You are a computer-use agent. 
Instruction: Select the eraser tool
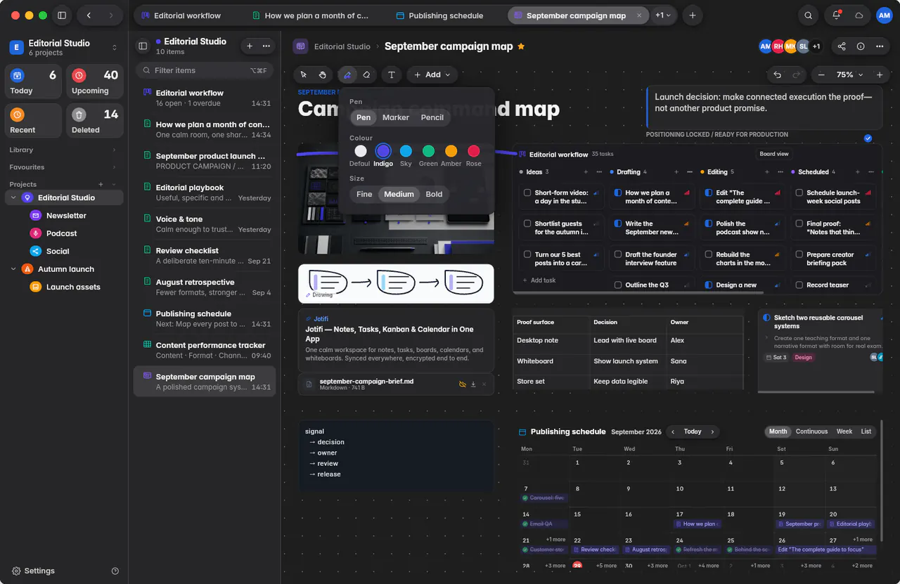[366, 74]
